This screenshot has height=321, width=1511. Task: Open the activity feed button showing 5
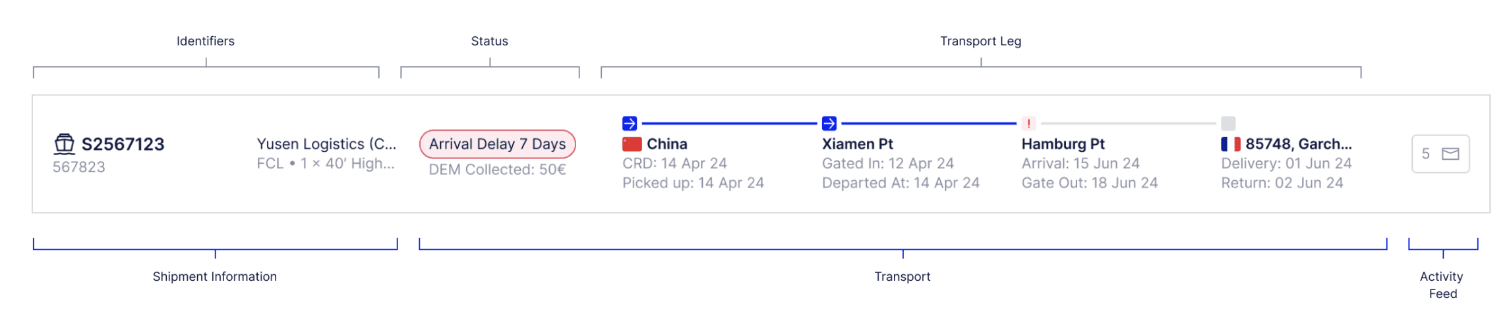coord(1440,154)
